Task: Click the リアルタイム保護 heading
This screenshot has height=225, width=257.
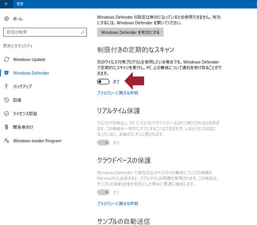Action: [118, 111]
